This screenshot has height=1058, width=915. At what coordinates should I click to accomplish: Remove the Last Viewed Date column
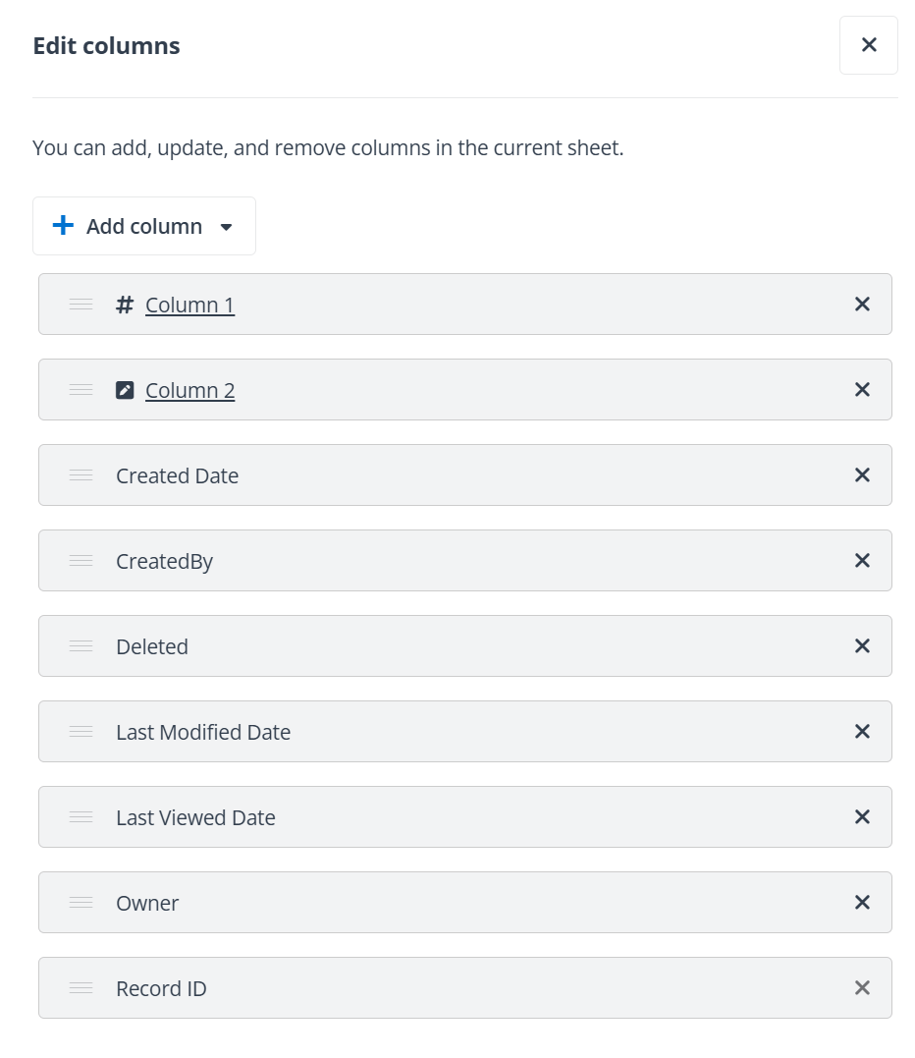(x=862, y=816)
